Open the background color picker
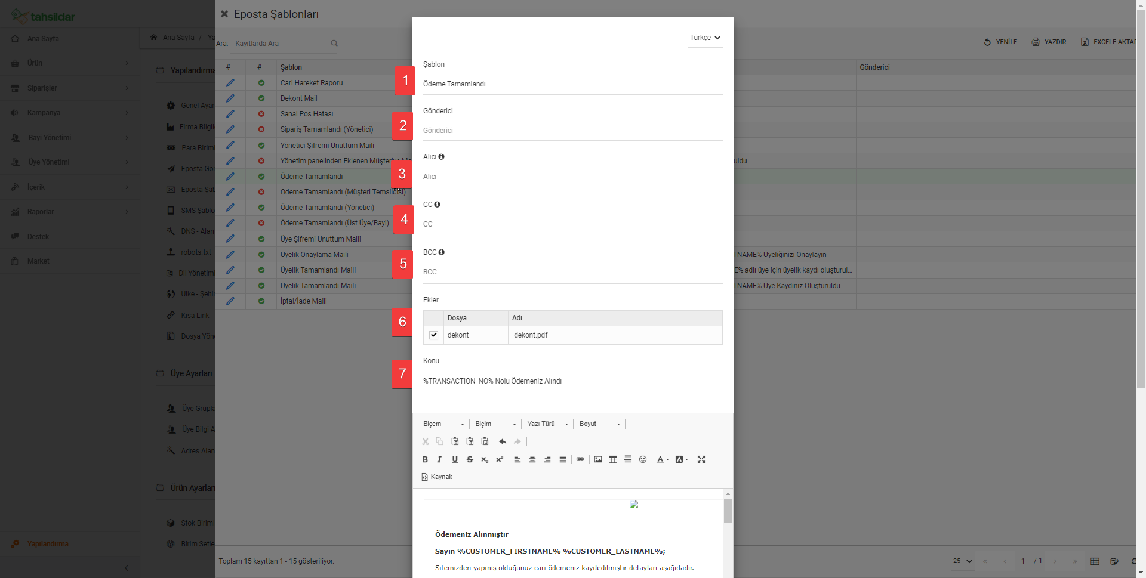 tap(682, 459)
